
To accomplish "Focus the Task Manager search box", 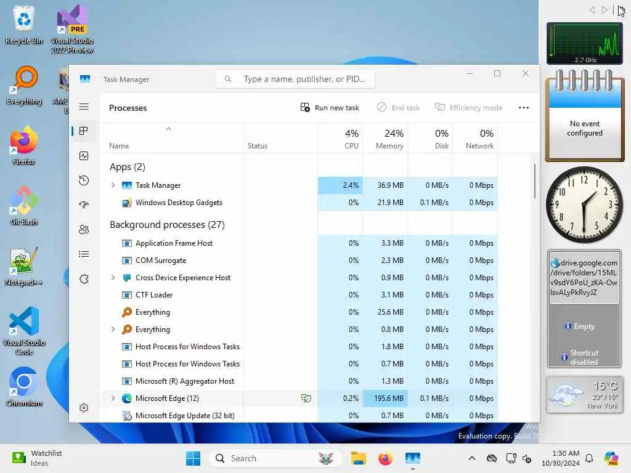I will click(x=295, y=79).
